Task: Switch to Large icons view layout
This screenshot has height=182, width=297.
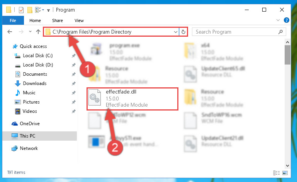Action: pos(285,173)
